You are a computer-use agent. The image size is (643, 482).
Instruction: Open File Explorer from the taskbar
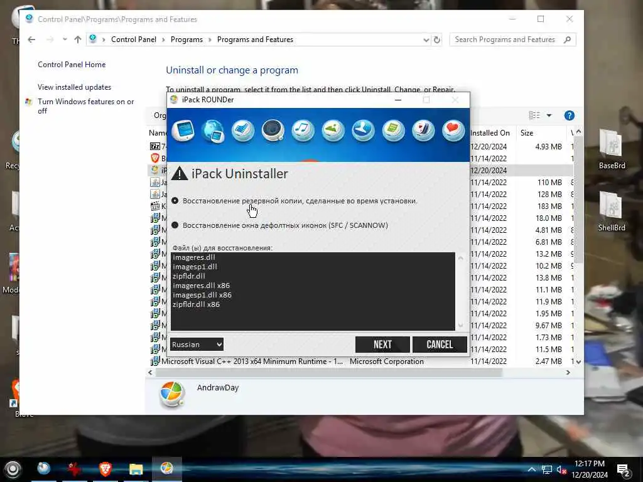(x=136, y=469)
